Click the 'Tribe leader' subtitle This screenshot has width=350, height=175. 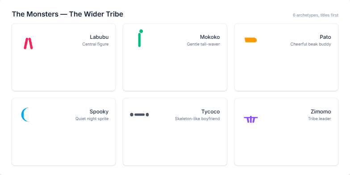pos(320,119)
